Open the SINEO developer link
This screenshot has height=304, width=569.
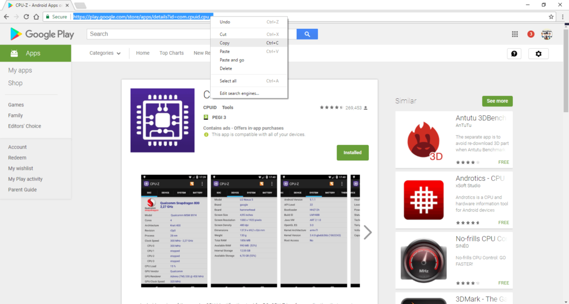pyautogui.click(x=462, y=246)
